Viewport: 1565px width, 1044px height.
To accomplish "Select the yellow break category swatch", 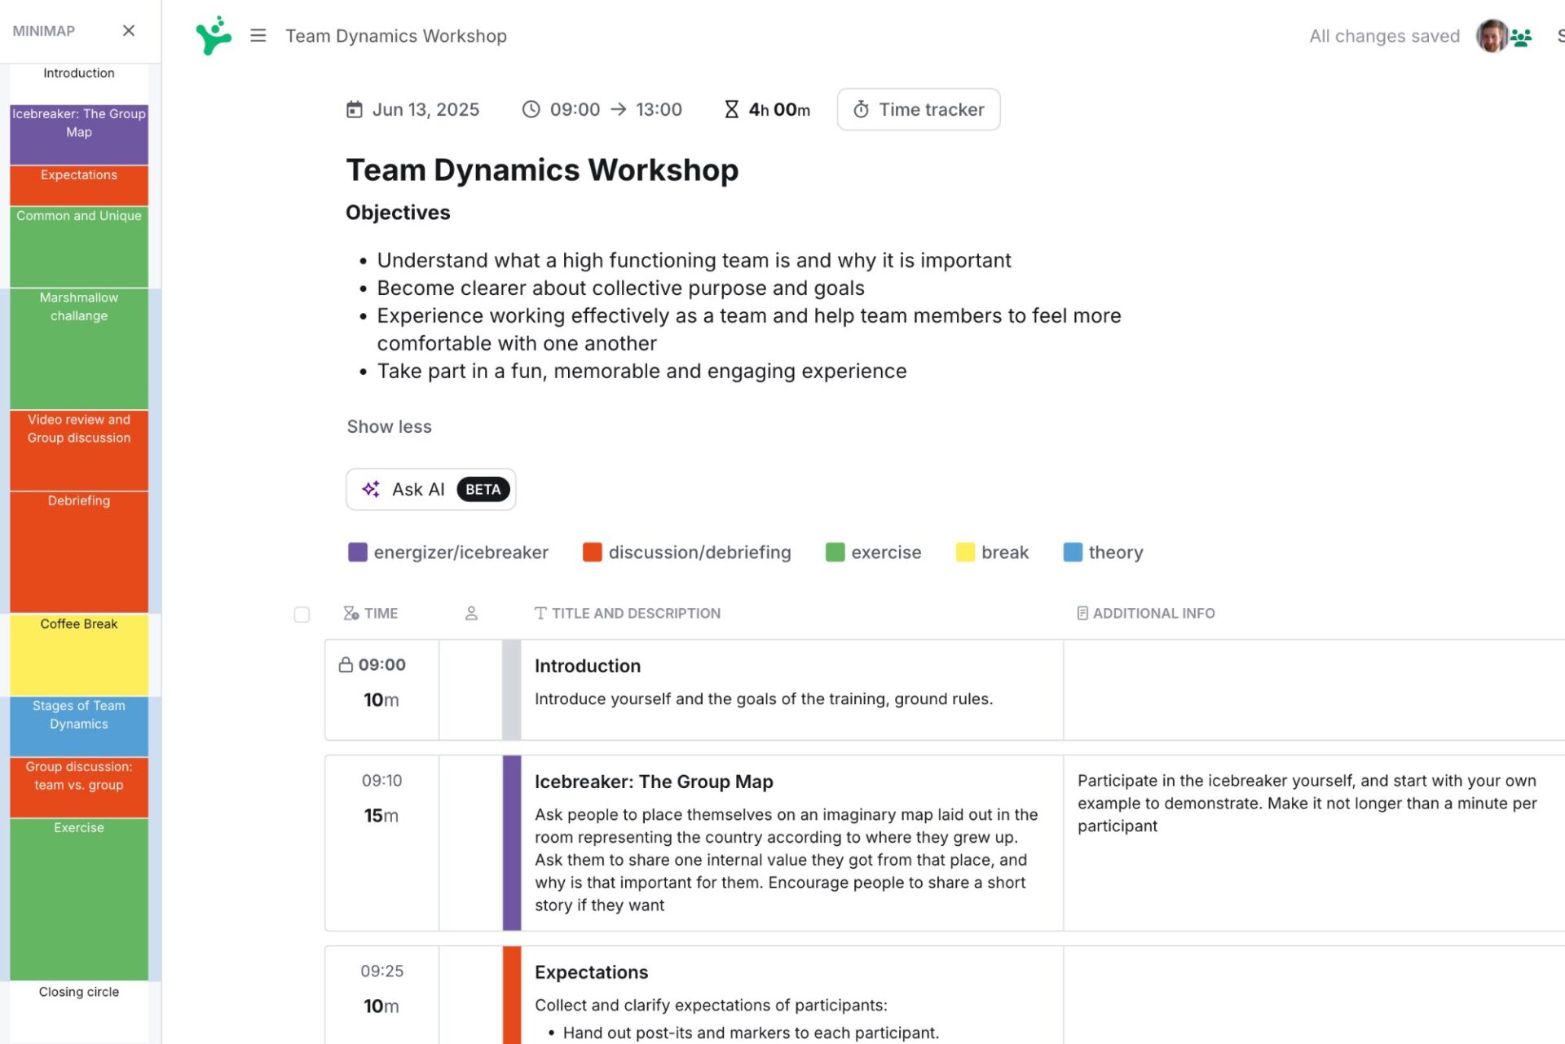I will point(964,553).
